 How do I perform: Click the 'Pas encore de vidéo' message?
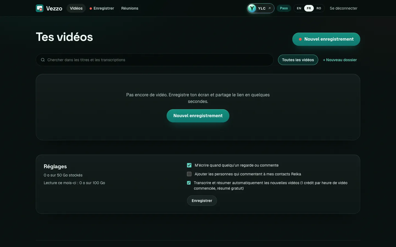[198, 98]
